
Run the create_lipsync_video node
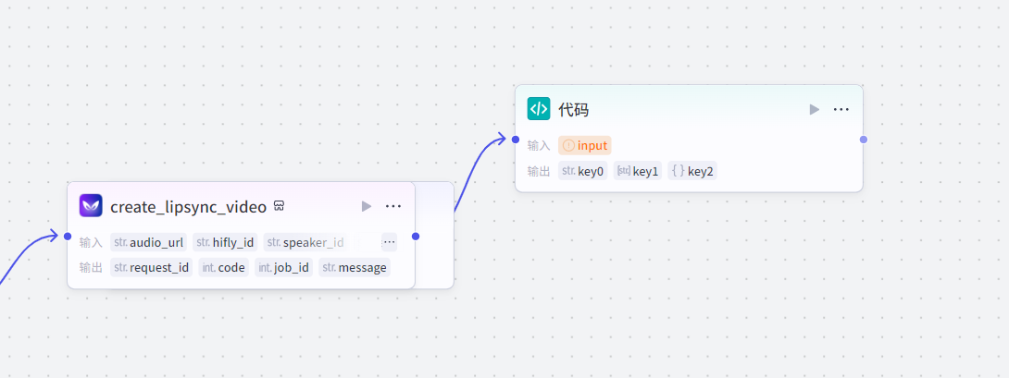367,206
